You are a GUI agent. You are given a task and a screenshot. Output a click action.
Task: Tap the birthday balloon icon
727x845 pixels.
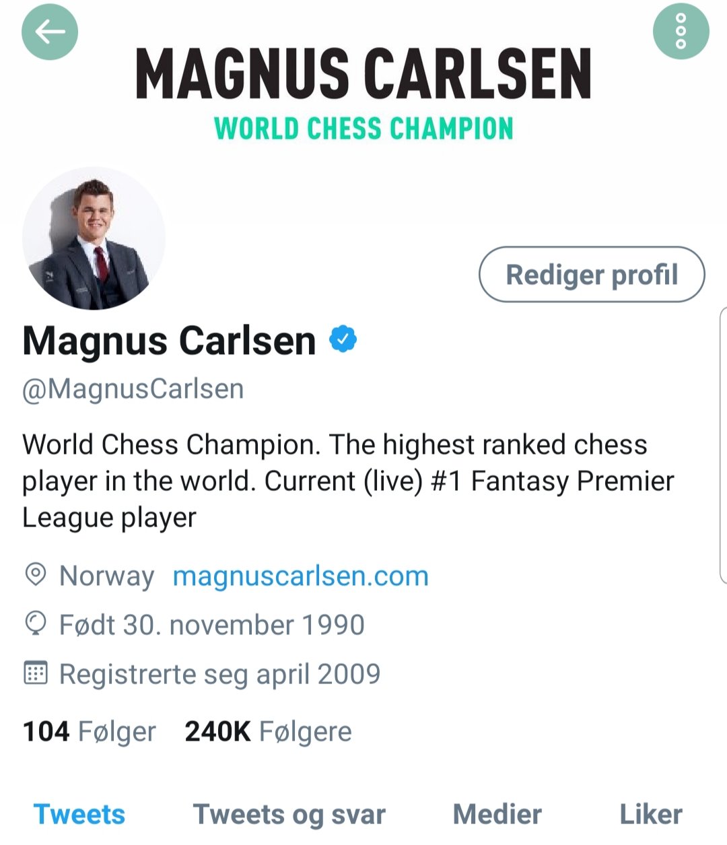(35, 624)
